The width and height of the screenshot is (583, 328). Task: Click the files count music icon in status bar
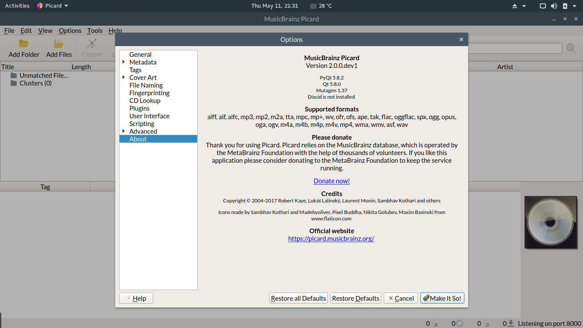[436, 324]
